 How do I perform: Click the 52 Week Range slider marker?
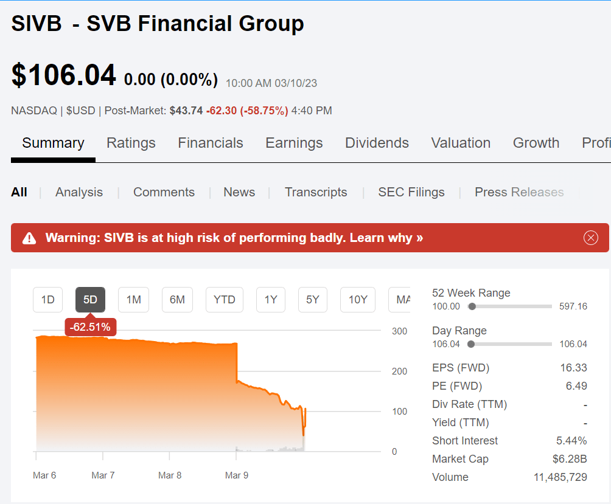[472, 306]
